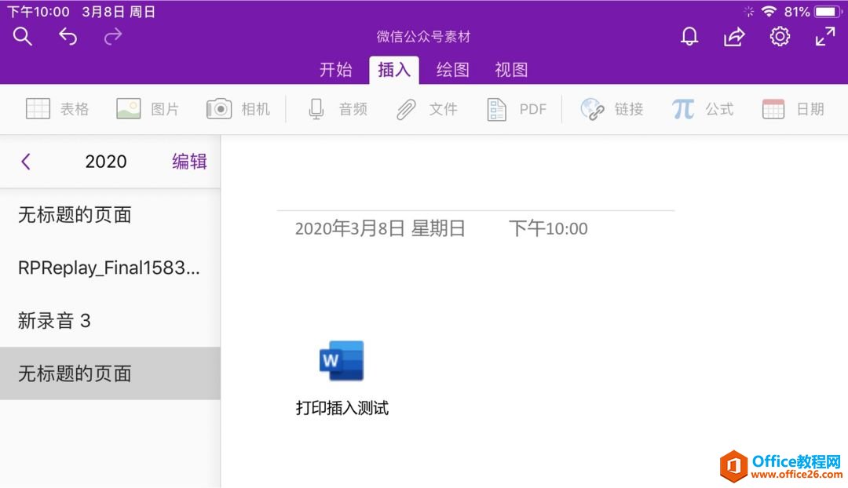Screen dimensions: 848x488
Task: Open the 新录音 3 page
Action: pyautogui.click(x=110, y=320)
